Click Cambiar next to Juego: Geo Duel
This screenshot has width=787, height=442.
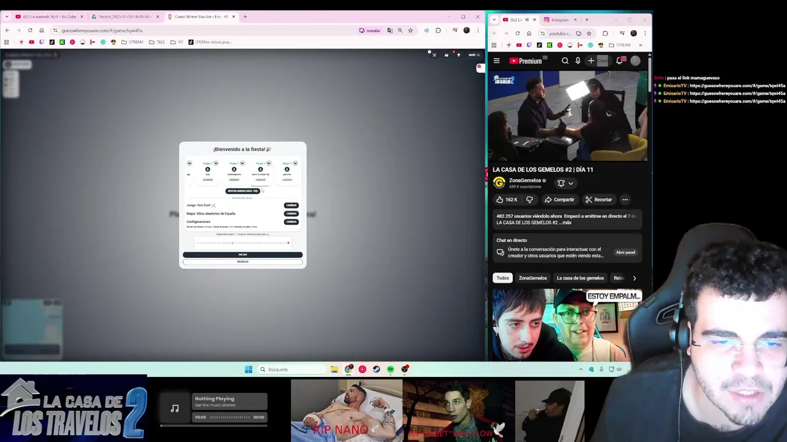point(291,205)
